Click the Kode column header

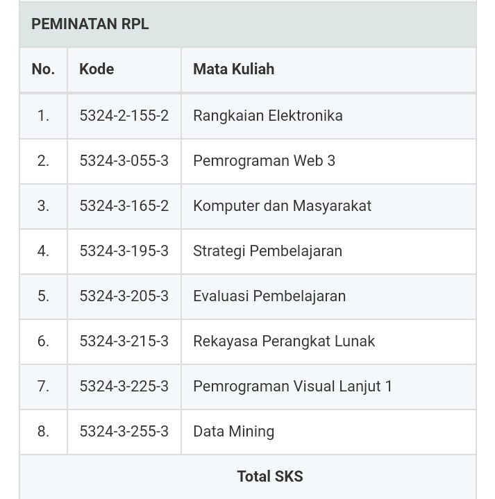tap(97, 69)
